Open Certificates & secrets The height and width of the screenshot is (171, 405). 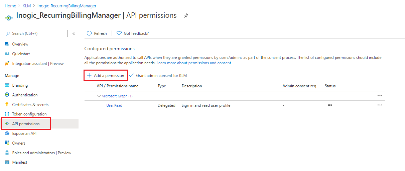pos(30,105)
